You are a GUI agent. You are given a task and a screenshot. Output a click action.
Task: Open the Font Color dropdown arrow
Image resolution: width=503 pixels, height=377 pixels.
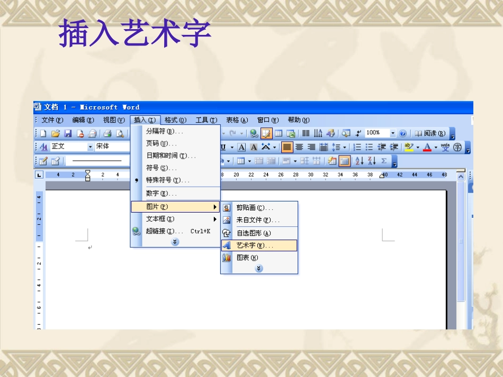pyautogui.click(x=436, y=148)
